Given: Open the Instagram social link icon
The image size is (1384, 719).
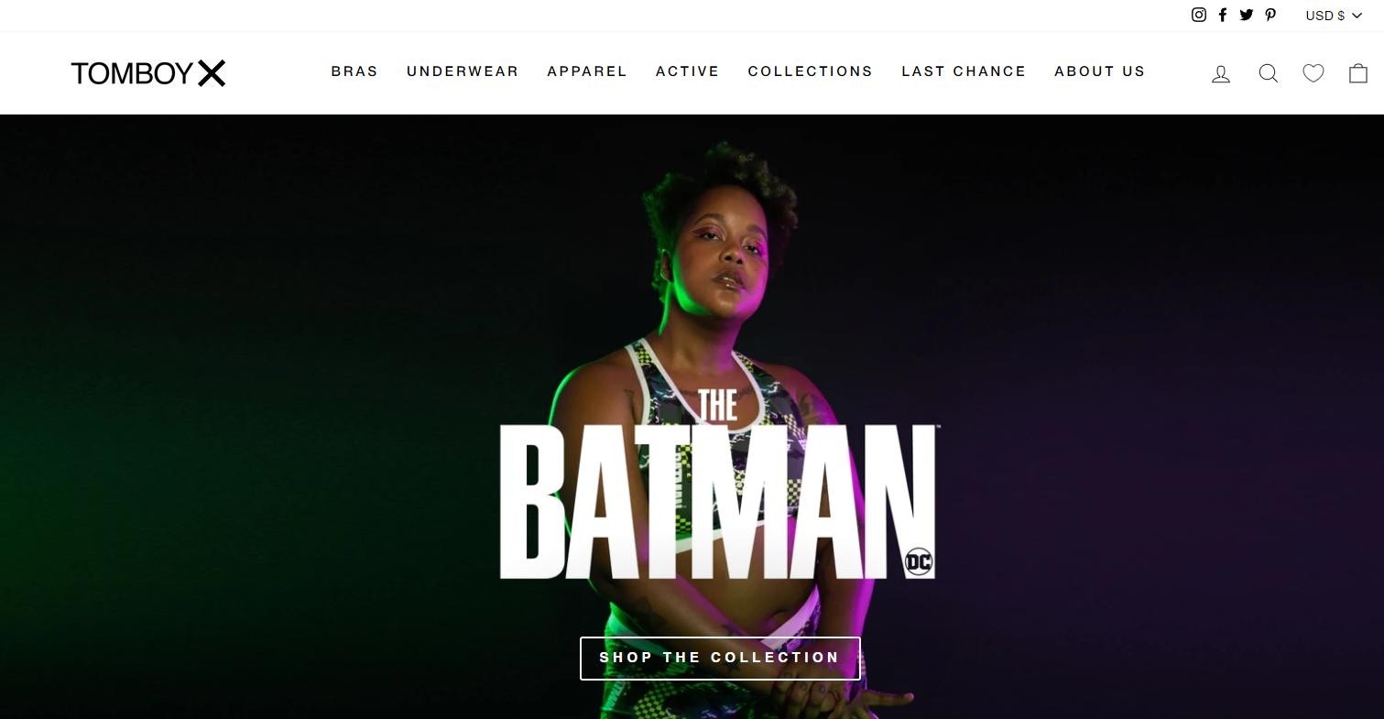Looking at the screenshot, I should pos(1199,15).
